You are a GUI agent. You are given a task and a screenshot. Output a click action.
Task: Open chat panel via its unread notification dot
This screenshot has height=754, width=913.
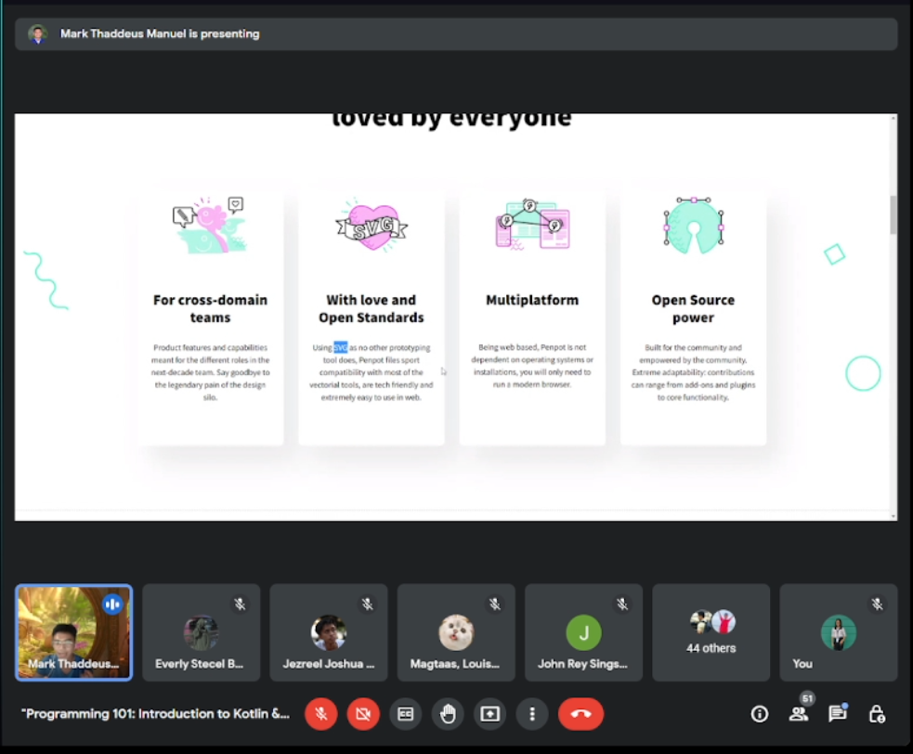coord(845,704)
